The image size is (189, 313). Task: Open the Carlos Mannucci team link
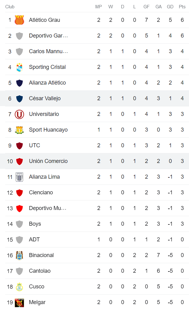pos(48,51)
